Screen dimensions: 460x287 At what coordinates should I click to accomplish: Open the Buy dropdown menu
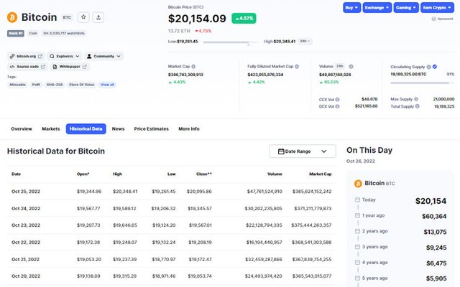point(351,8)
